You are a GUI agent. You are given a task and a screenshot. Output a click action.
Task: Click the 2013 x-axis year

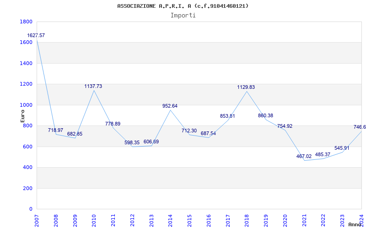coord(151,220)
